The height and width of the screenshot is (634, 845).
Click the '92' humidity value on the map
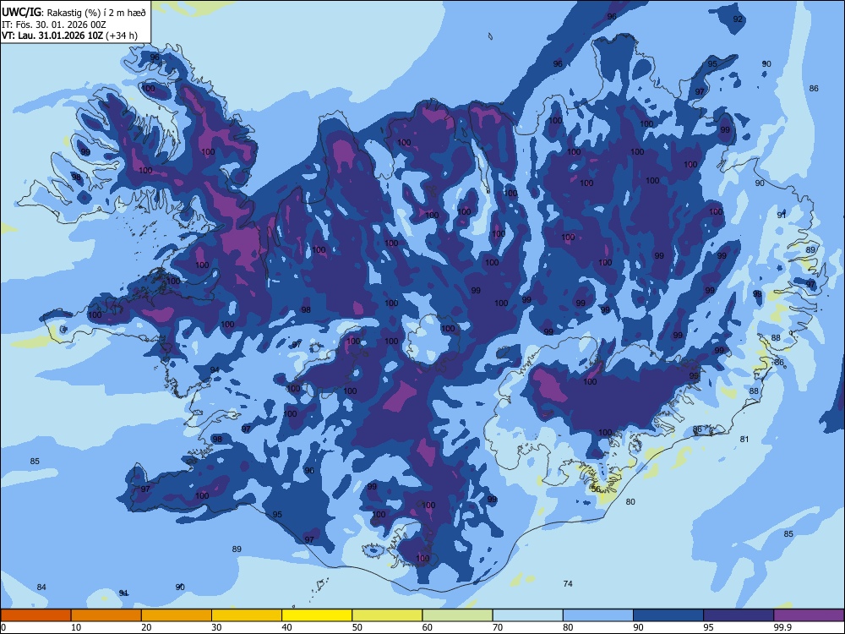(738, 19)
